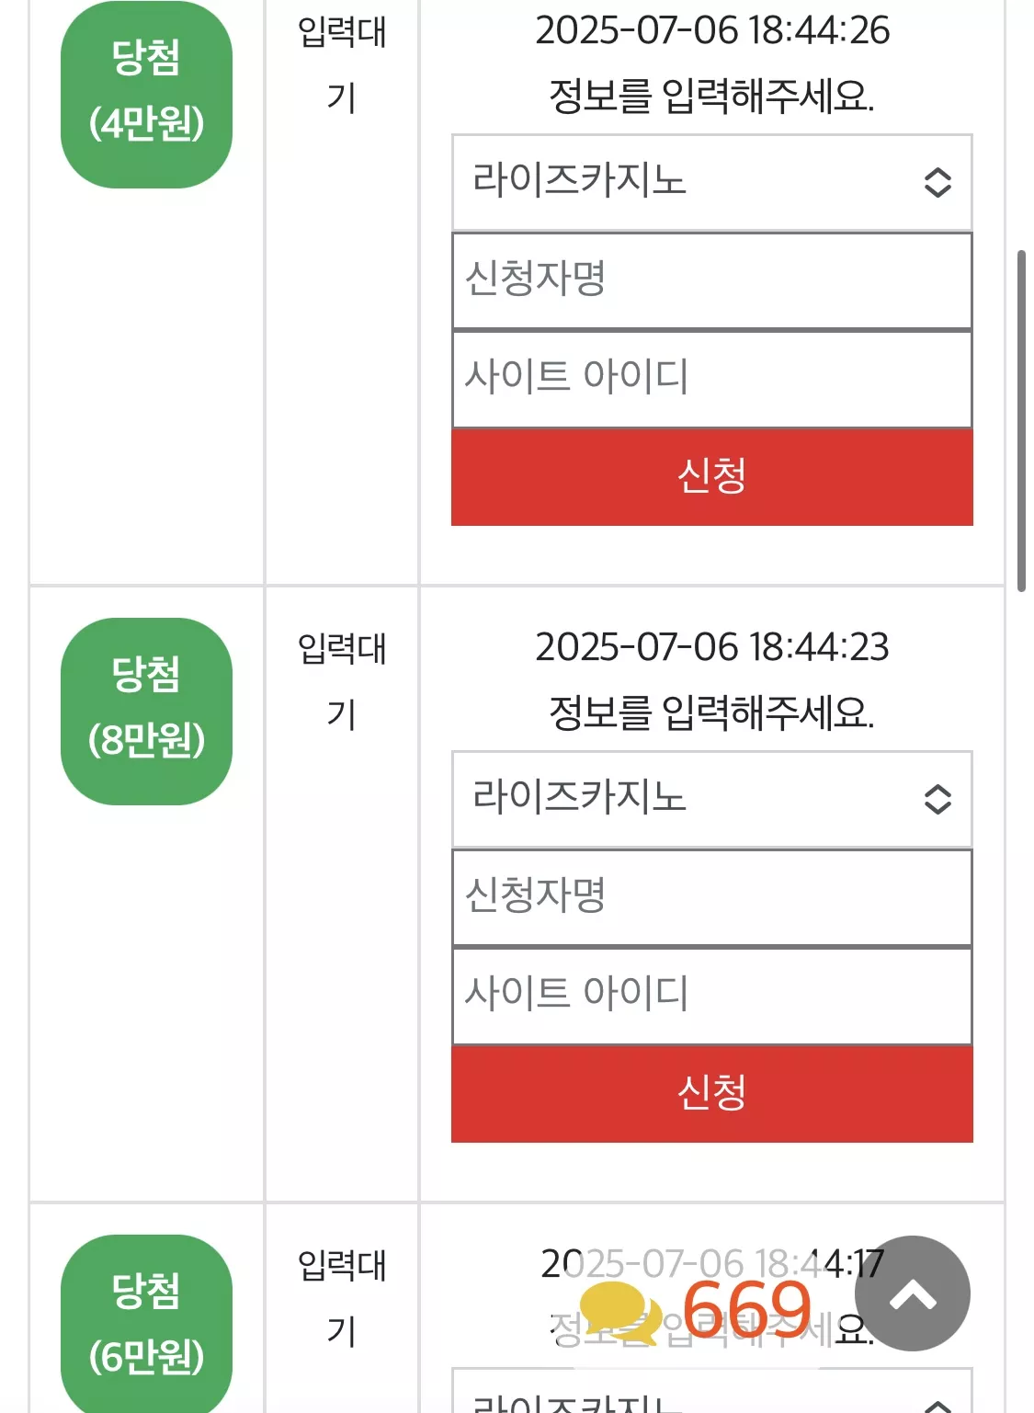Focus the second 신청자명 input field
The width and height of the screenshot is (1034, 1413).
[712, 897]
